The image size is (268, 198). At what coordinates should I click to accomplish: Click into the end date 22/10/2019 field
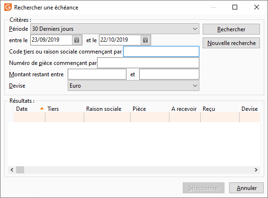point(120,40)
